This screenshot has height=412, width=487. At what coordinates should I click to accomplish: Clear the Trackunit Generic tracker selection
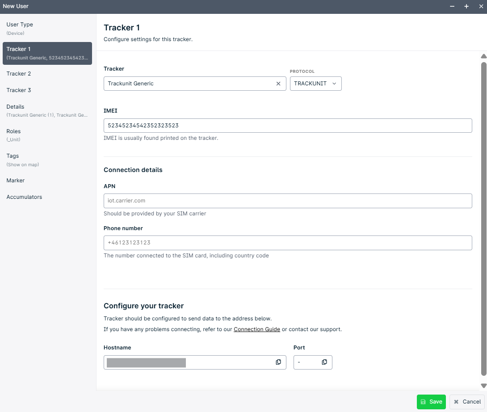coord(278,84)
